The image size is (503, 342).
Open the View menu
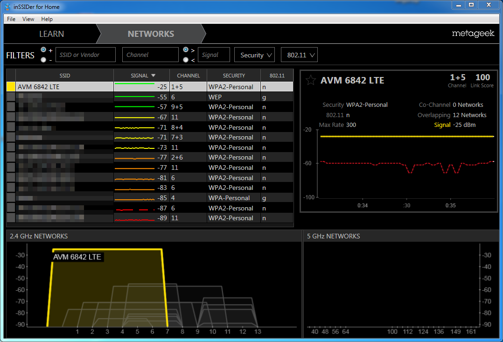point(28,19)
